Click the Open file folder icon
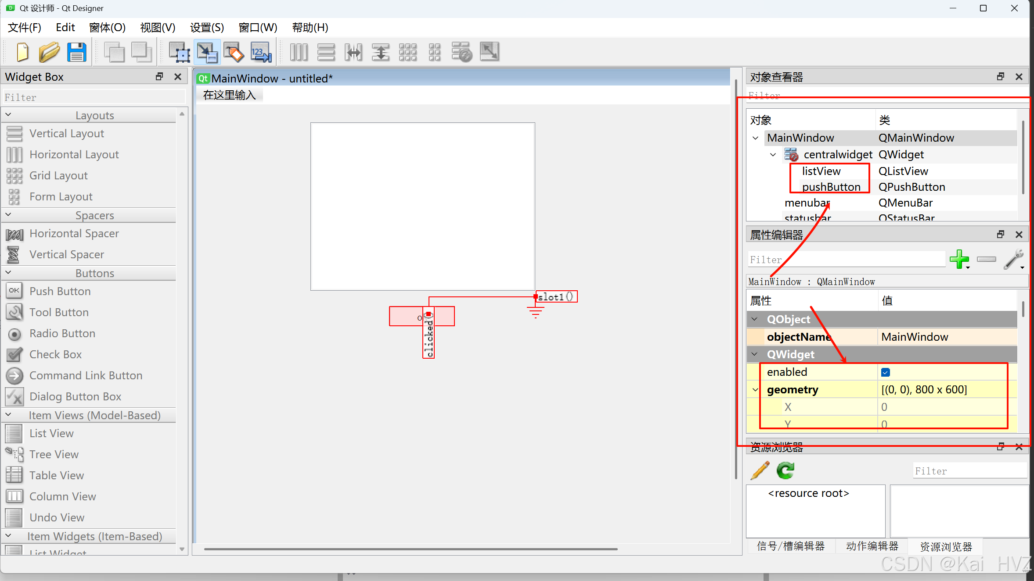Screen dimensions: 1034x581 click(49, 52)
